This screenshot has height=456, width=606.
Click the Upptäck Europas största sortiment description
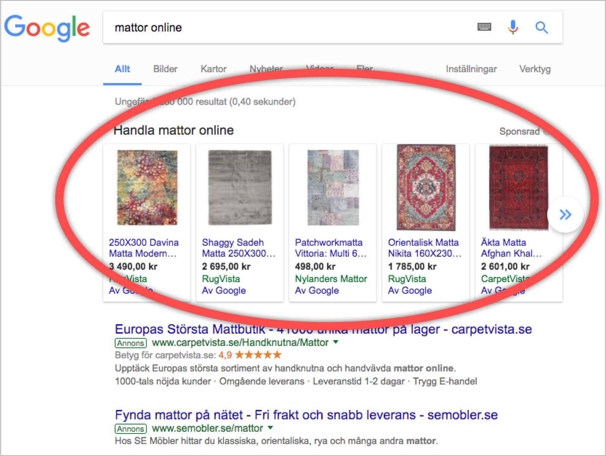click(285, 368)
